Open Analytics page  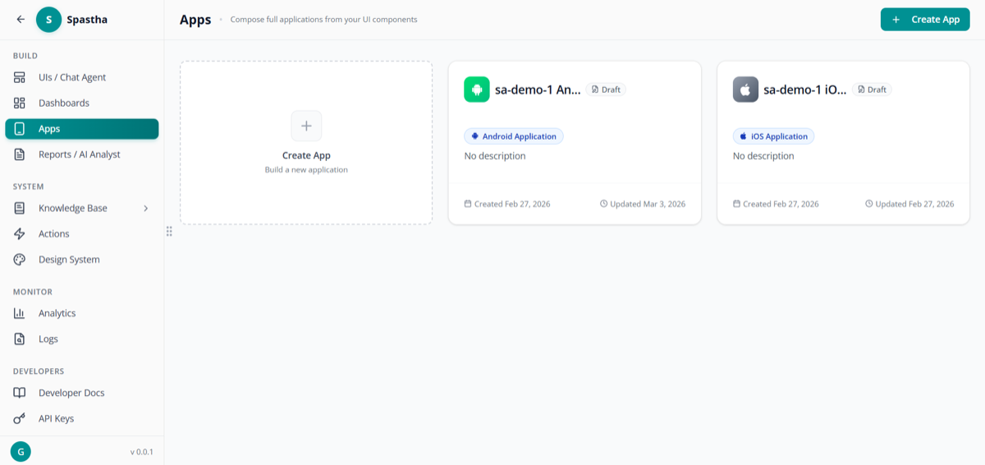82,313
